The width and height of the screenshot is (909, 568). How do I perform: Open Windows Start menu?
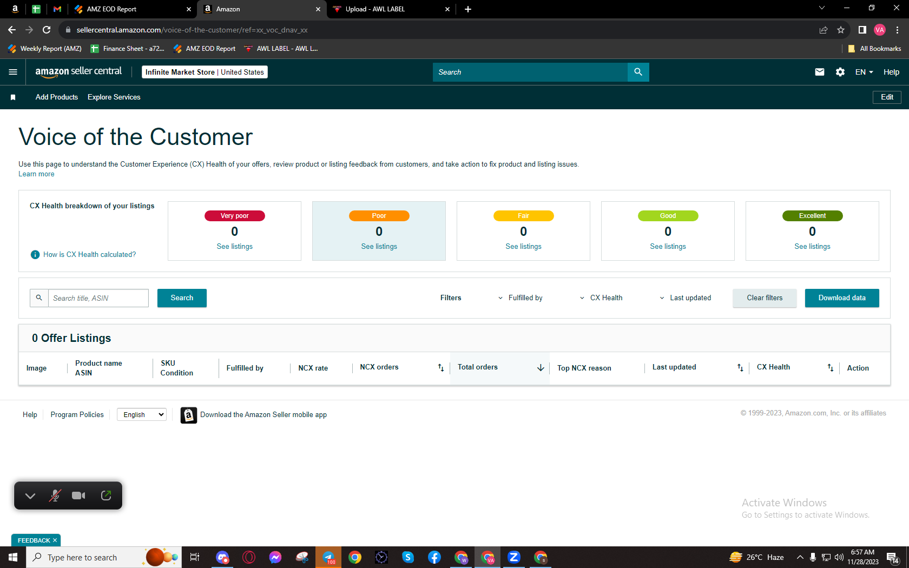pos(13,557)
